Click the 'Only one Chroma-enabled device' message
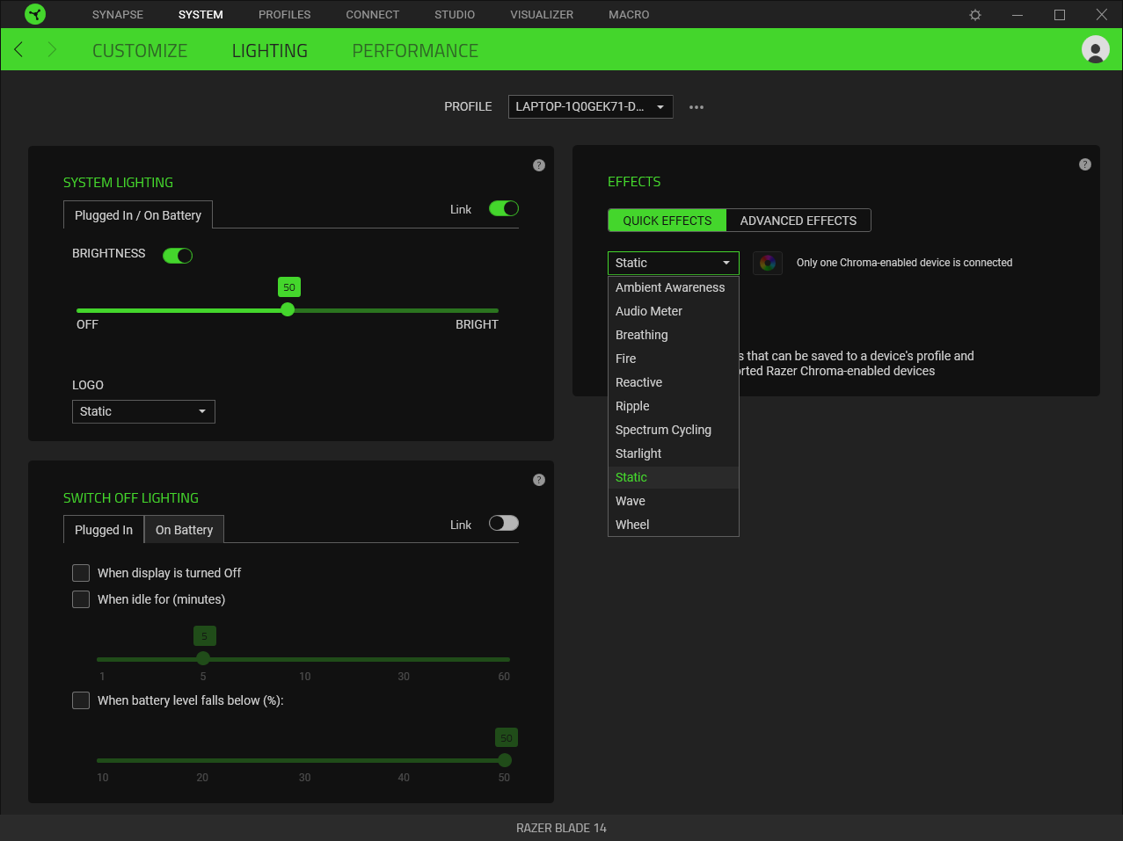 (904, 263)
